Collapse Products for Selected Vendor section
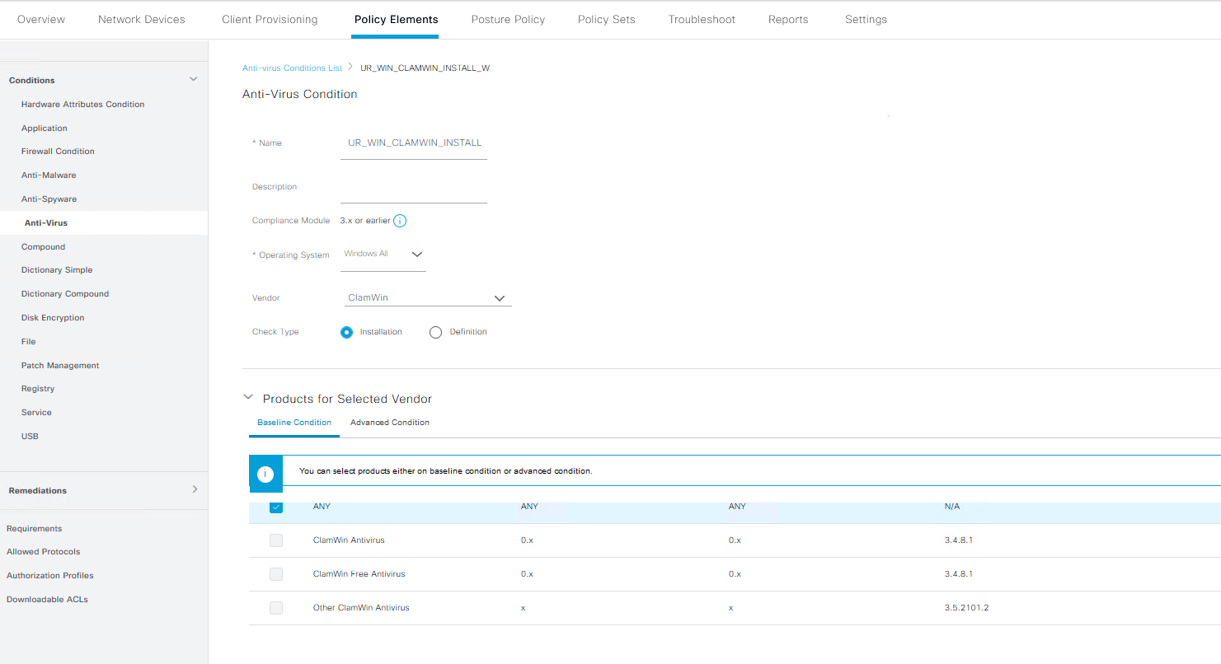This screenshot has width=1221, height=664. pos(248,396)
